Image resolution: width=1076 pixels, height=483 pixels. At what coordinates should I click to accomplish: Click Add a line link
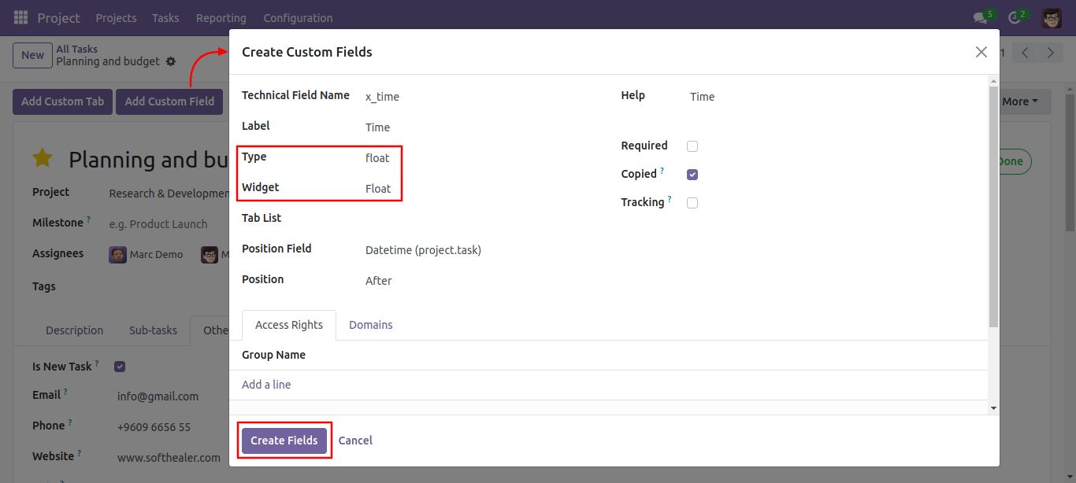pos(266,385)
